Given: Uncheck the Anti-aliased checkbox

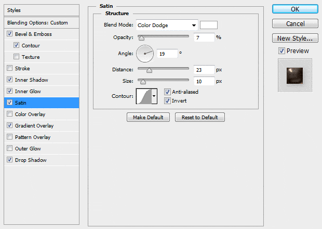Looking at the screenshot, I should (x=167, y=92).
